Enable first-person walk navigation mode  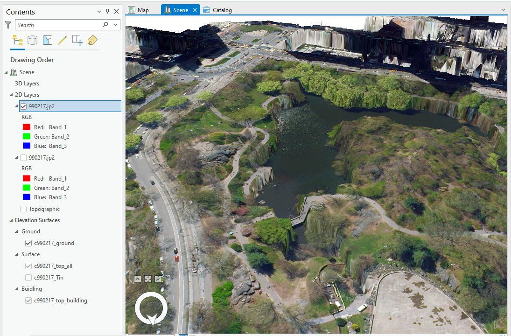(x=158, y=279)
